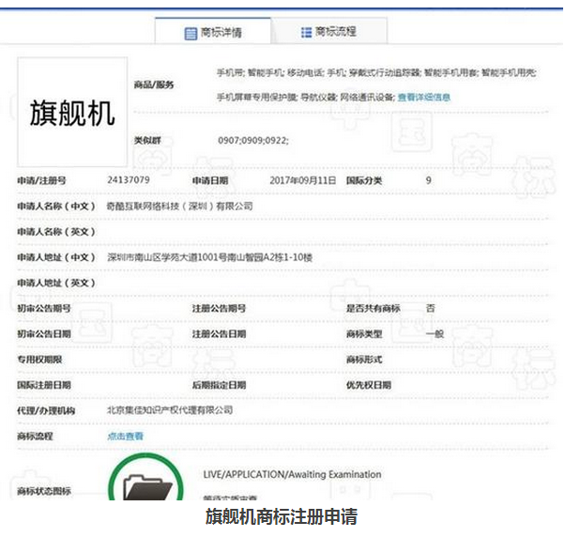
Task: Click the 注册公告期号 label
Action: point(219,309)
